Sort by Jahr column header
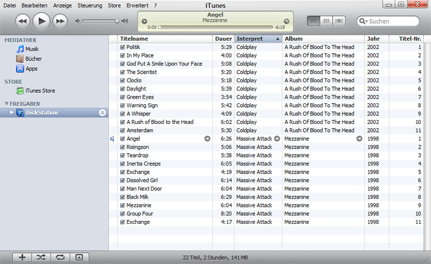431x264 pixels. 377,39
